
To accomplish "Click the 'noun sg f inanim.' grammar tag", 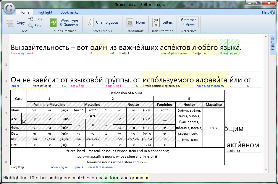I will click(x=25, y=53).
